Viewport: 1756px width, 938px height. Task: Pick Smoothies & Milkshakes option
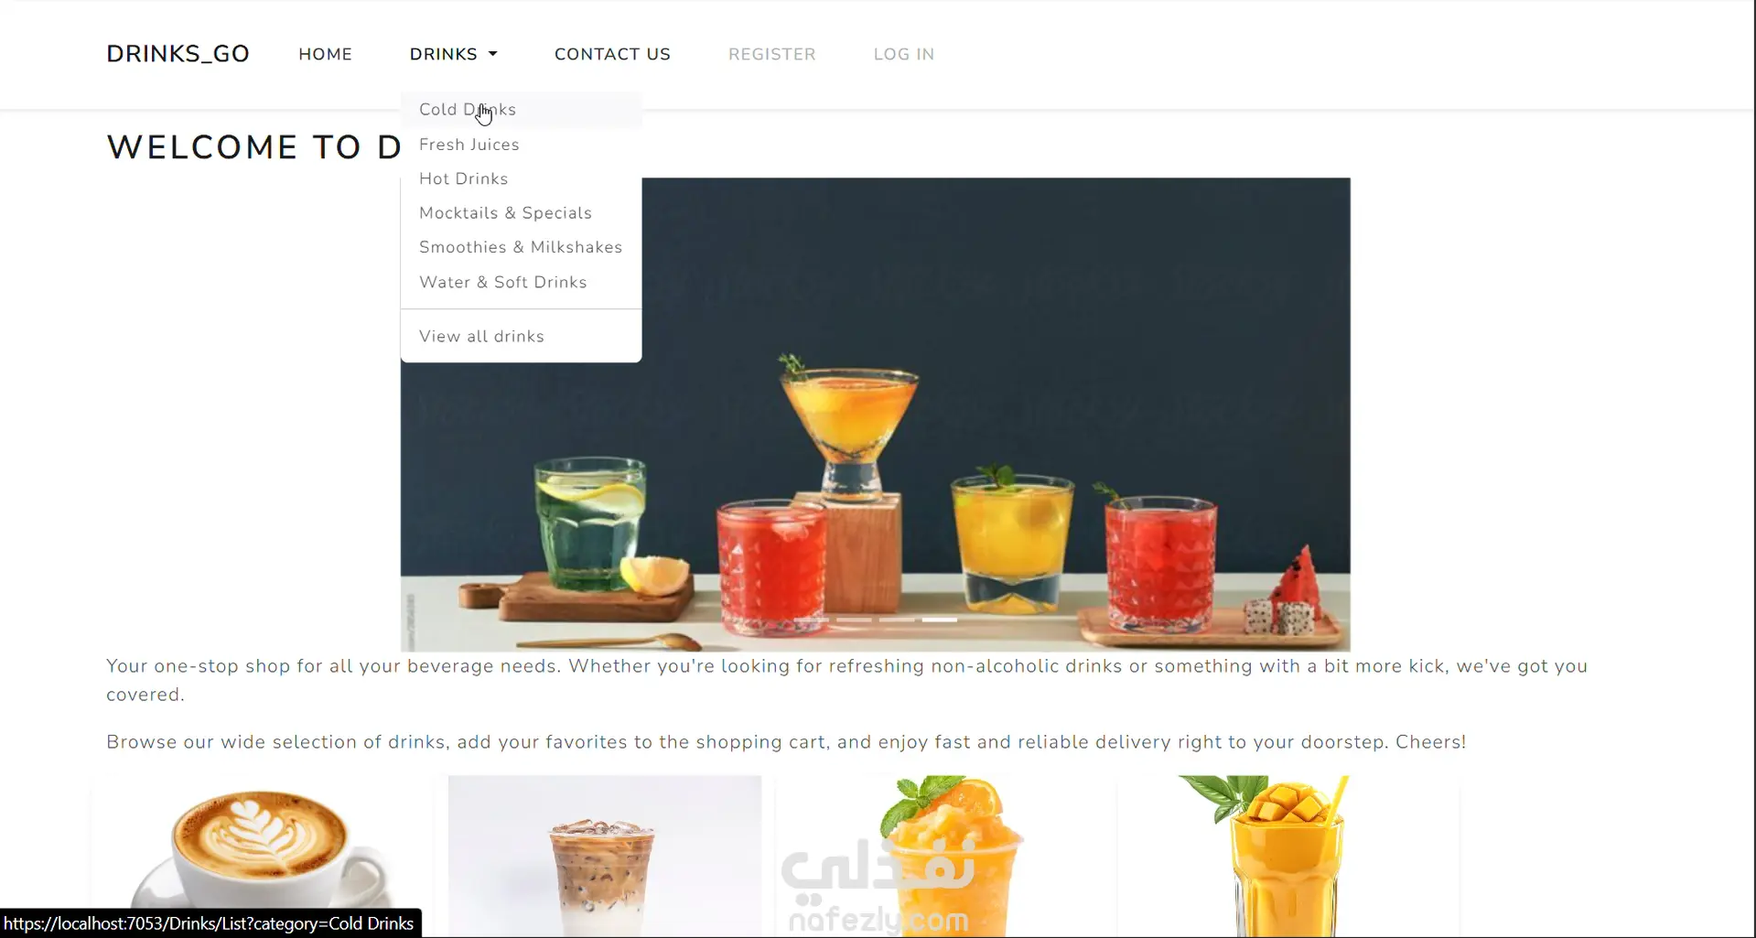pyautogui.click(x=521, y=247)
